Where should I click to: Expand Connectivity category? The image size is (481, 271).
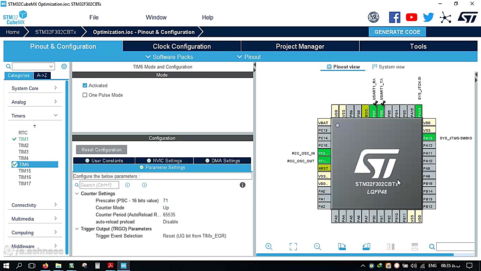click(x=34, y=205)
